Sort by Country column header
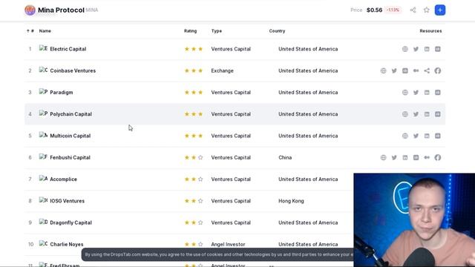This screenshot has width=475, height=267. [x=277, y=31]
